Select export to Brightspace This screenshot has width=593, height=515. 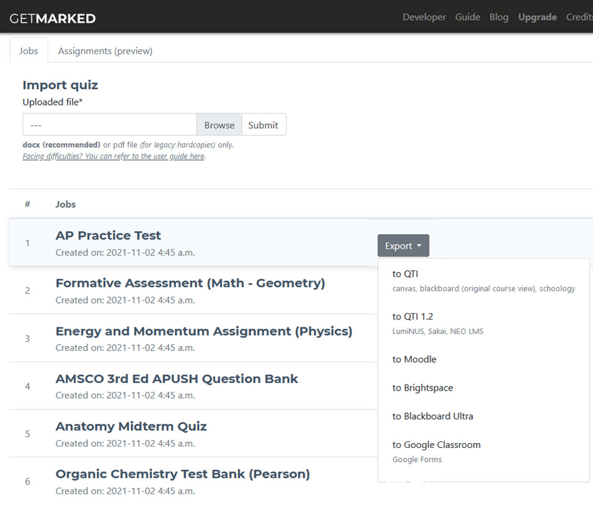click(423, 388)
